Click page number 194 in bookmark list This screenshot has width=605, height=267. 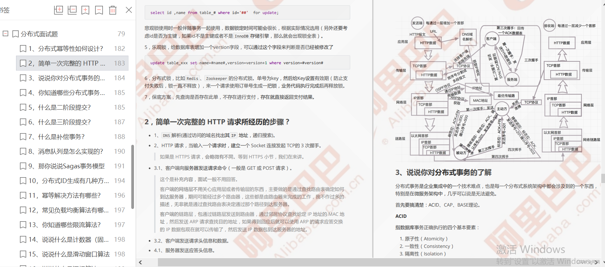pos(120,181)
